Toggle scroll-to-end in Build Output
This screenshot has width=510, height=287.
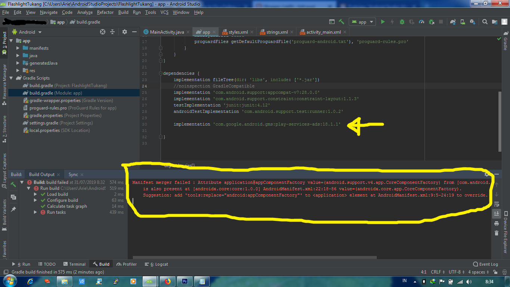coord(497,213)
